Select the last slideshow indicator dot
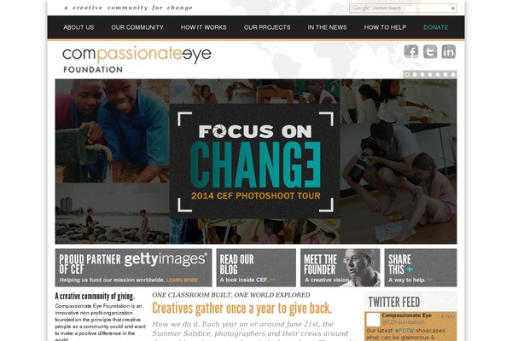 point(453,74)
